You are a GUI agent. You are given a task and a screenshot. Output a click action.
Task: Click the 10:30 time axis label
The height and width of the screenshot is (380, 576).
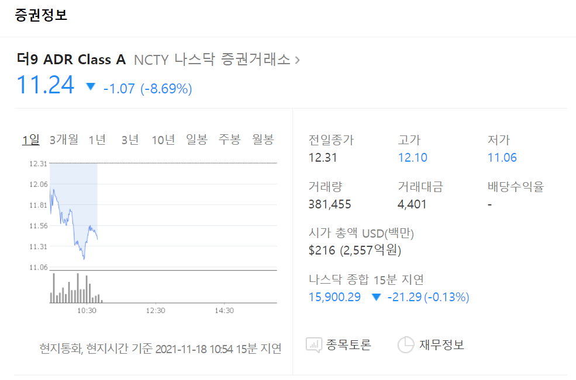87,311
